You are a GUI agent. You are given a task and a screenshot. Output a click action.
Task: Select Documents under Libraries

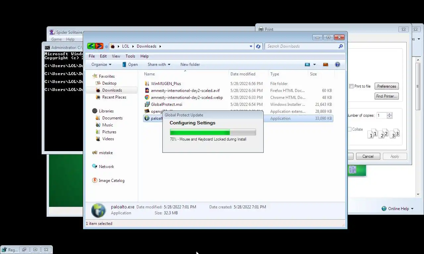[x=112, y=118]
